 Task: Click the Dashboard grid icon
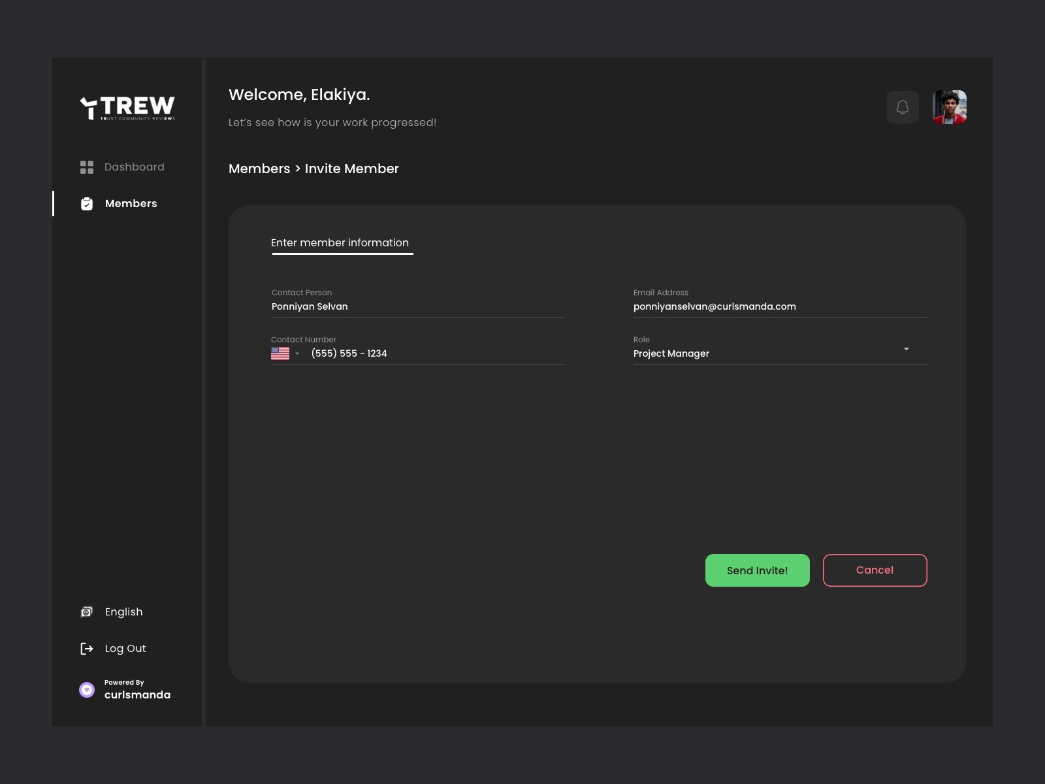(87, 167)
